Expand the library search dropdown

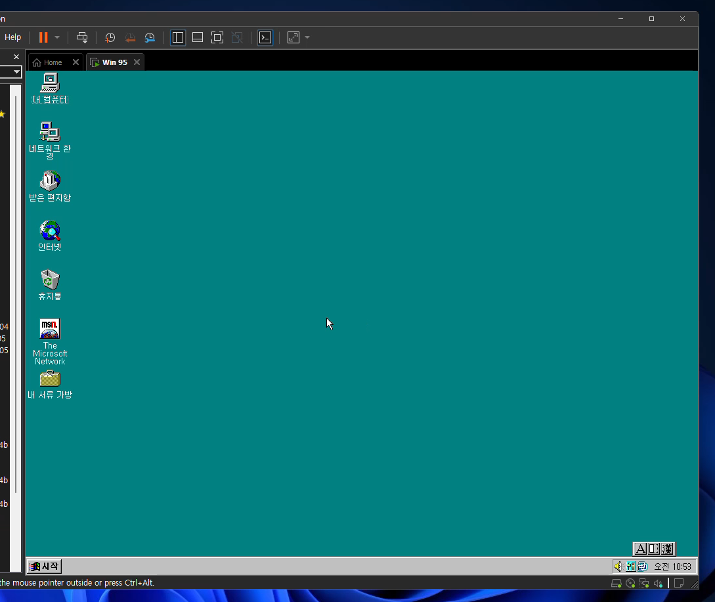coord(16,72)
